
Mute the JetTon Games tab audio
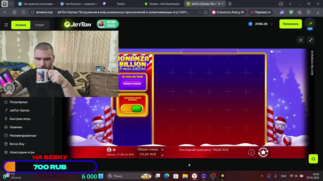tap(219, 4)
